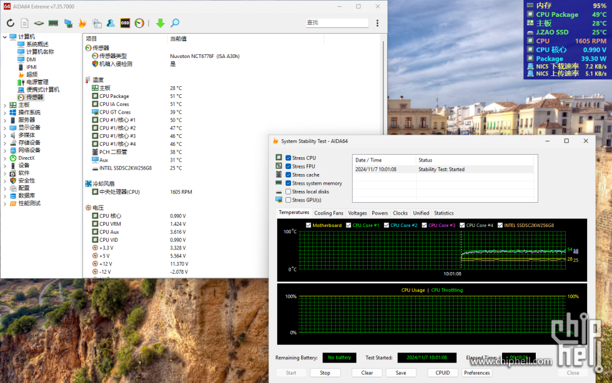
Task: Uncheck Stress CPU option
Action: click(288, 158)
